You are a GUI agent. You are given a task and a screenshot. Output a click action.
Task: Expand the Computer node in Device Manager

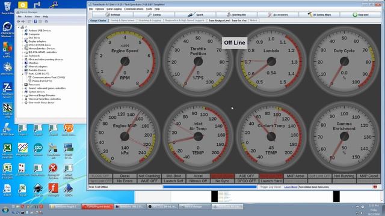tap(23, 34)
